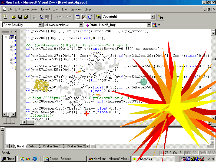Click the Пуск start button
Viewport: 216px width, 162px height.
(x=8, y=159)
